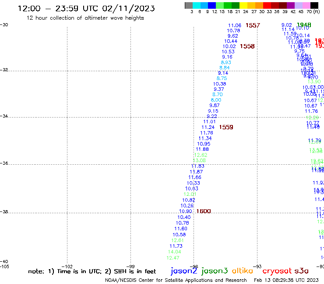Select the 's3a' satellite legend label
324x284 pixels.
(301, 271)
